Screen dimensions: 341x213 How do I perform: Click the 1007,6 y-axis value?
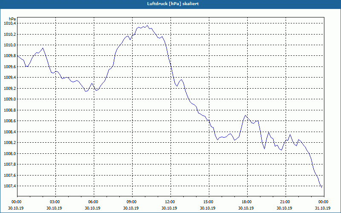(x=10, y=176)
